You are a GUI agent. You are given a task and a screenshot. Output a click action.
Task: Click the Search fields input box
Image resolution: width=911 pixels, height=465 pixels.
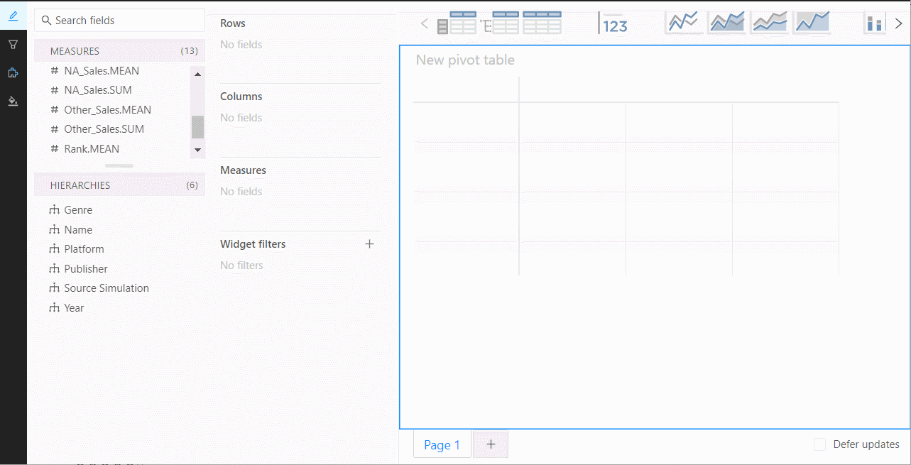click(x=119, y=21)
